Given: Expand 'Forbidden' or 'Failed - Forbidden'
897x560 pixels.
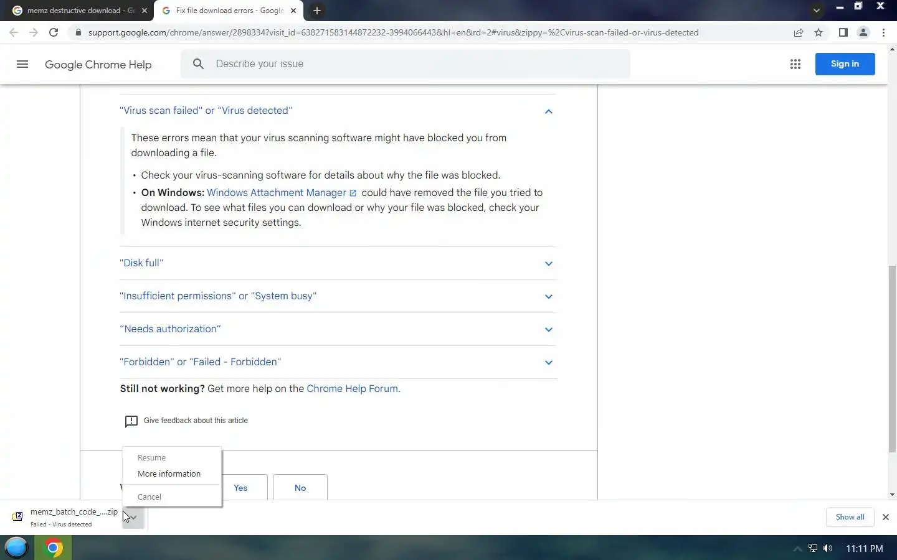Looking at the screenshot, I should click(200, 362).
